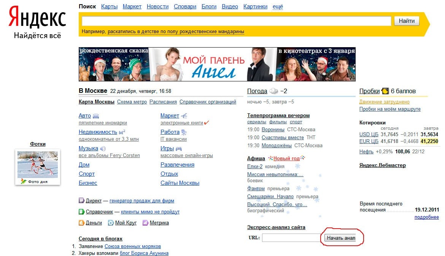Open the Картинки tab

click(256, 6)
